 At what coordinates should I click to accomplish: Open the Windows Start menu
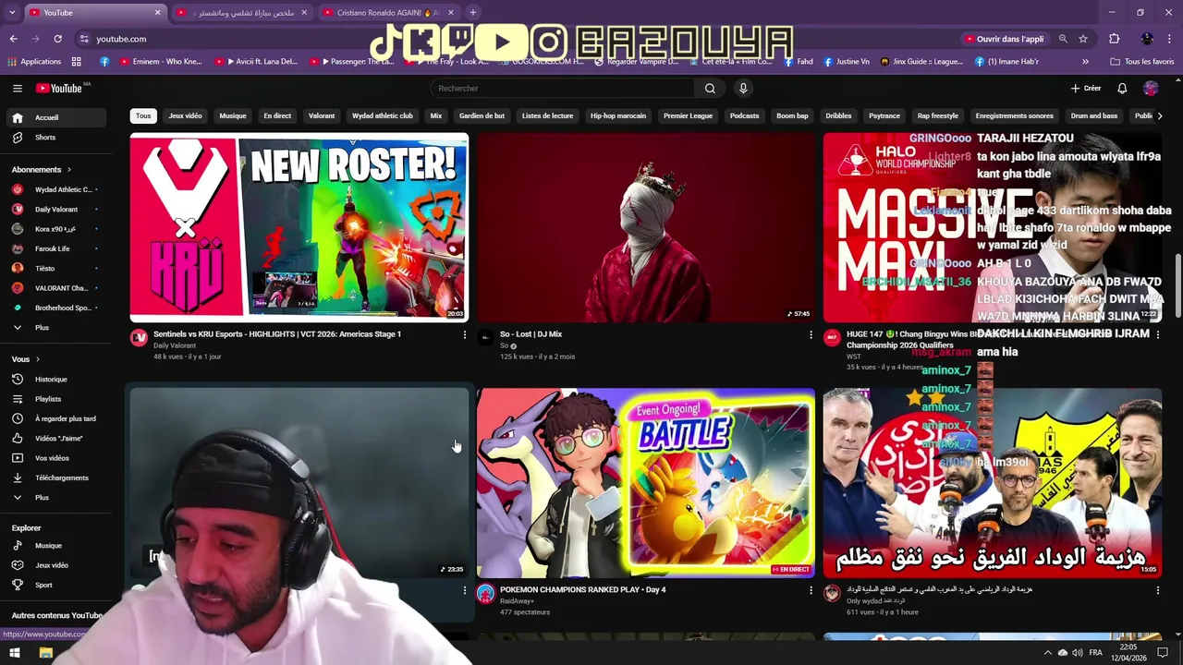pos(15,653)
